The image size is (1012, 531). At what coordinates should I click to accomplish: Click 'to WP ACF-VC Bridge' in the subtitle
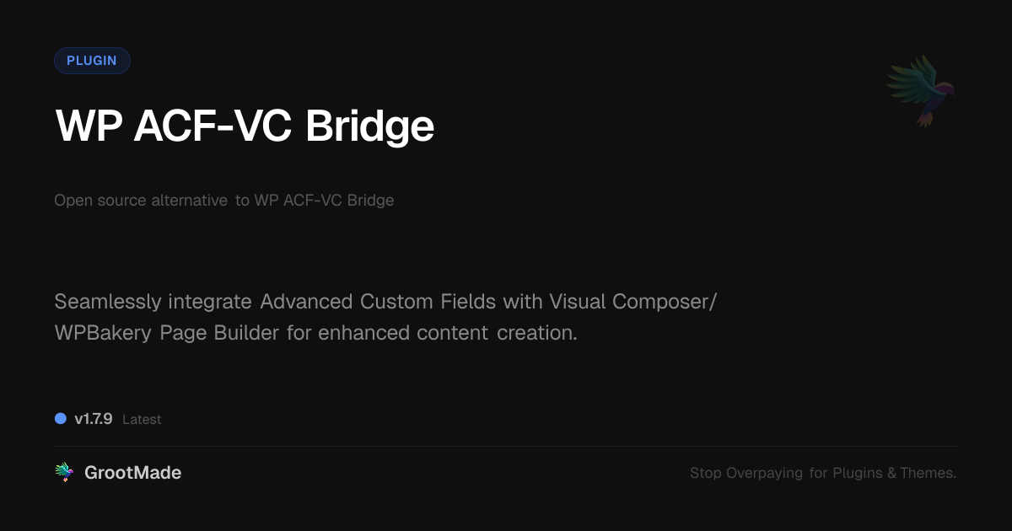click(x=315, y=201)
